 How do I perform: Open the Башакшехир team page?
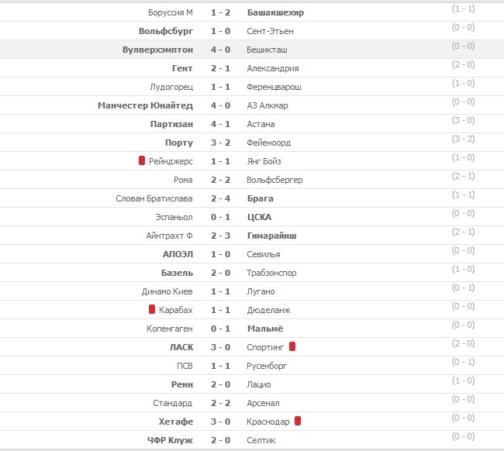coord(275,12)
